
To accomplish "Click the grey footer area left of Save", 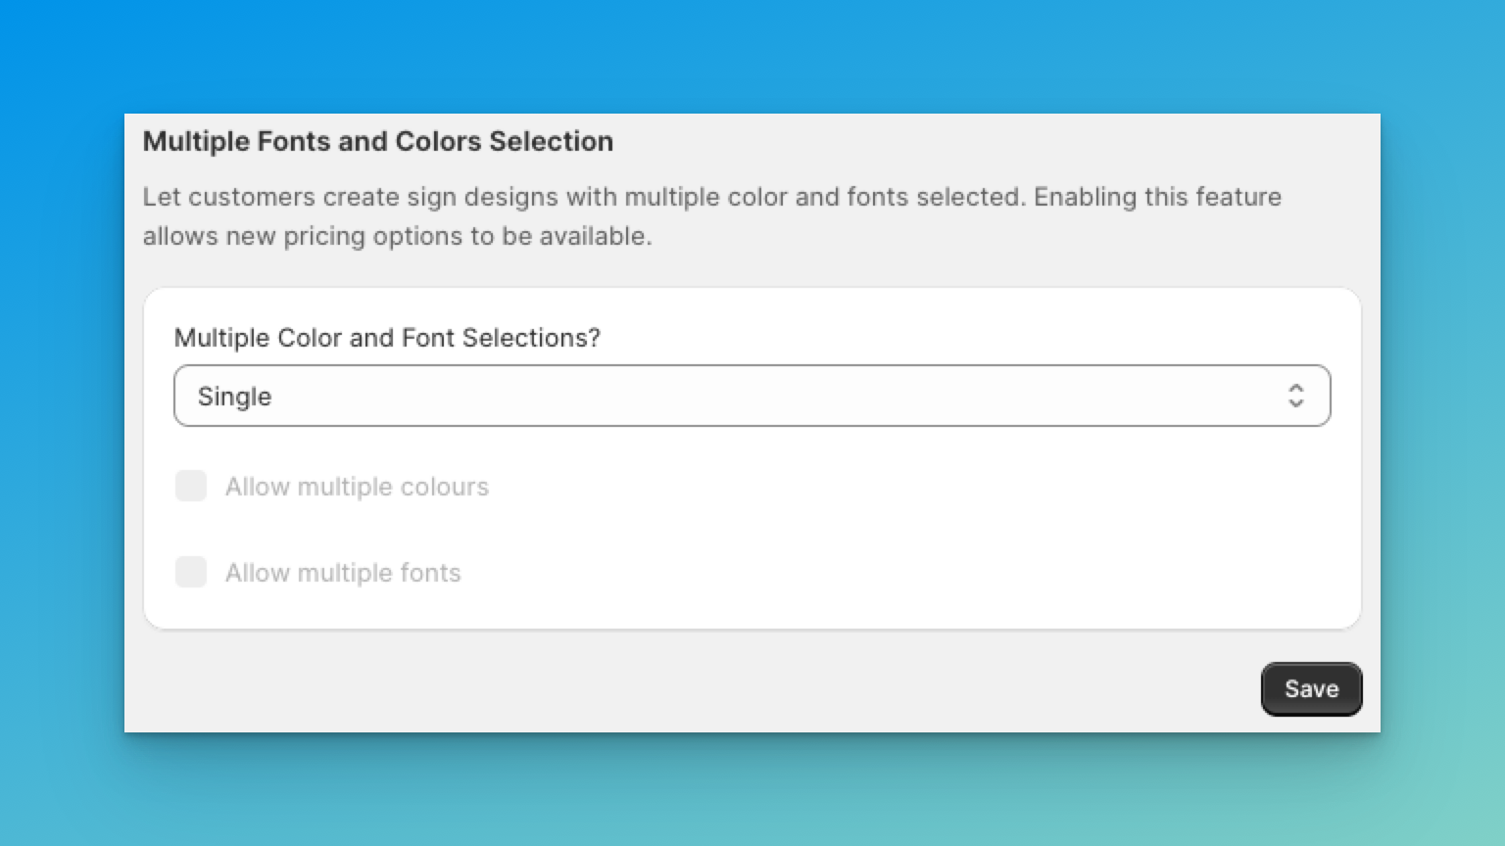I will [x=686, y=688].
